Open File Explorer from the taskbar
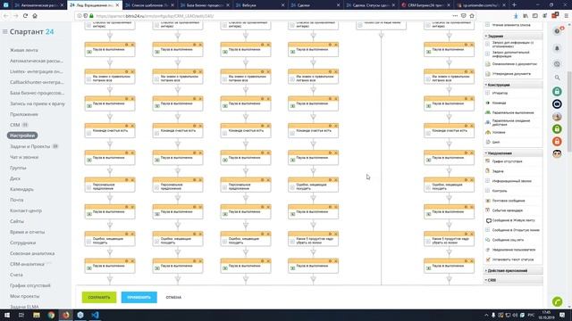The width and height of the screenshot is (572, 321). click(37, 315)
